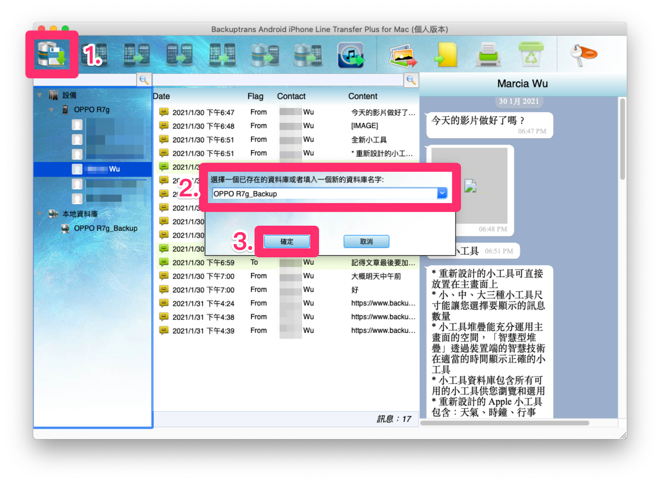660x483 pixels.
Task: Click the yellow export to file icon
Action: [x=446, y=55]
